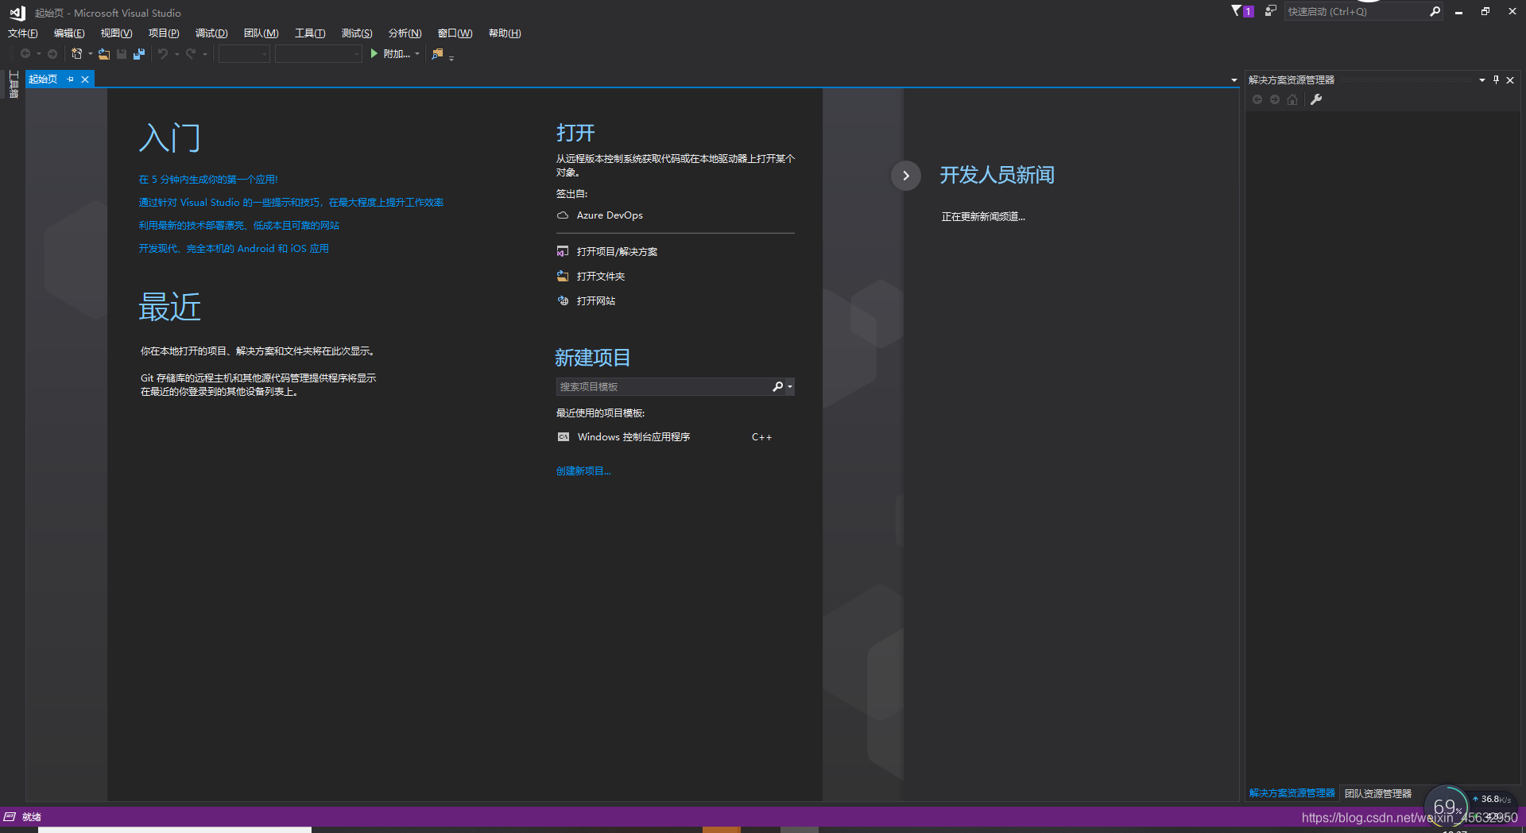Open the low-cost reliable website deployment link

(239, 226)
